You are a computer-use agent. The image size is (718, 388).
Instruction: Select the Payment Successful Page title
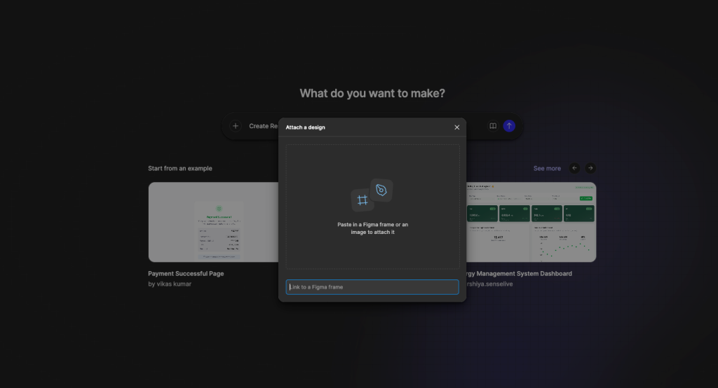tap(186, 274)
